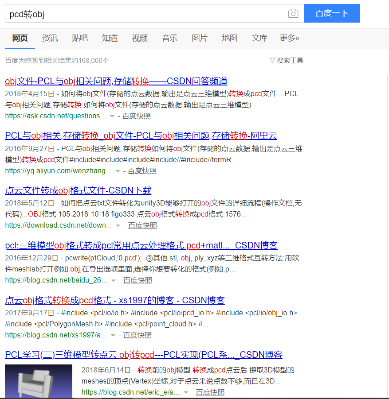
Task: Expand the 更多» tab options
Action: click(x=289, y=38)
